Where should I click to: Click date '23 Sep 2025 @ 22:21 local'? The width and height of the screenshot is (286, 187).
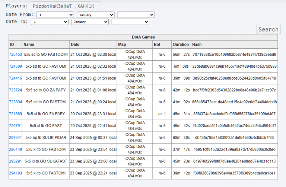pyautogui.click(x=93, y=173)
